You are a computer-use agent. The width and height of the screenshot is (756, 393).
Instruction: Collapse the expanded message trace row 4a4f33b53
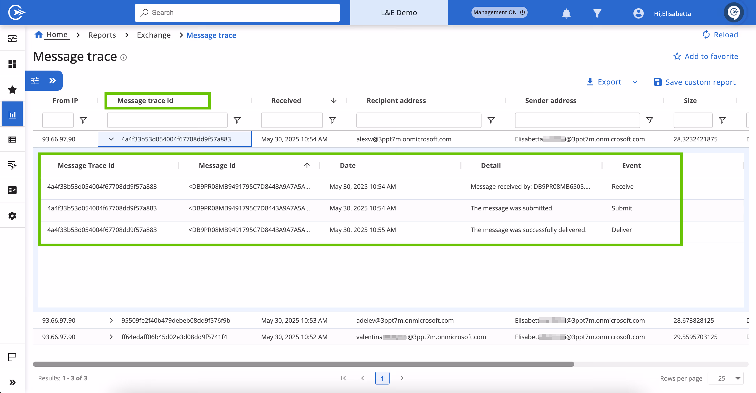pyautogui.click(x=111, y=139)
